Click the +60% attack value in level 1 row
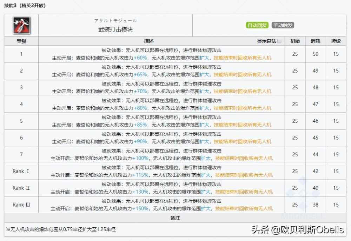This screenshot has height=241, width=351. (x=140, y=58)
